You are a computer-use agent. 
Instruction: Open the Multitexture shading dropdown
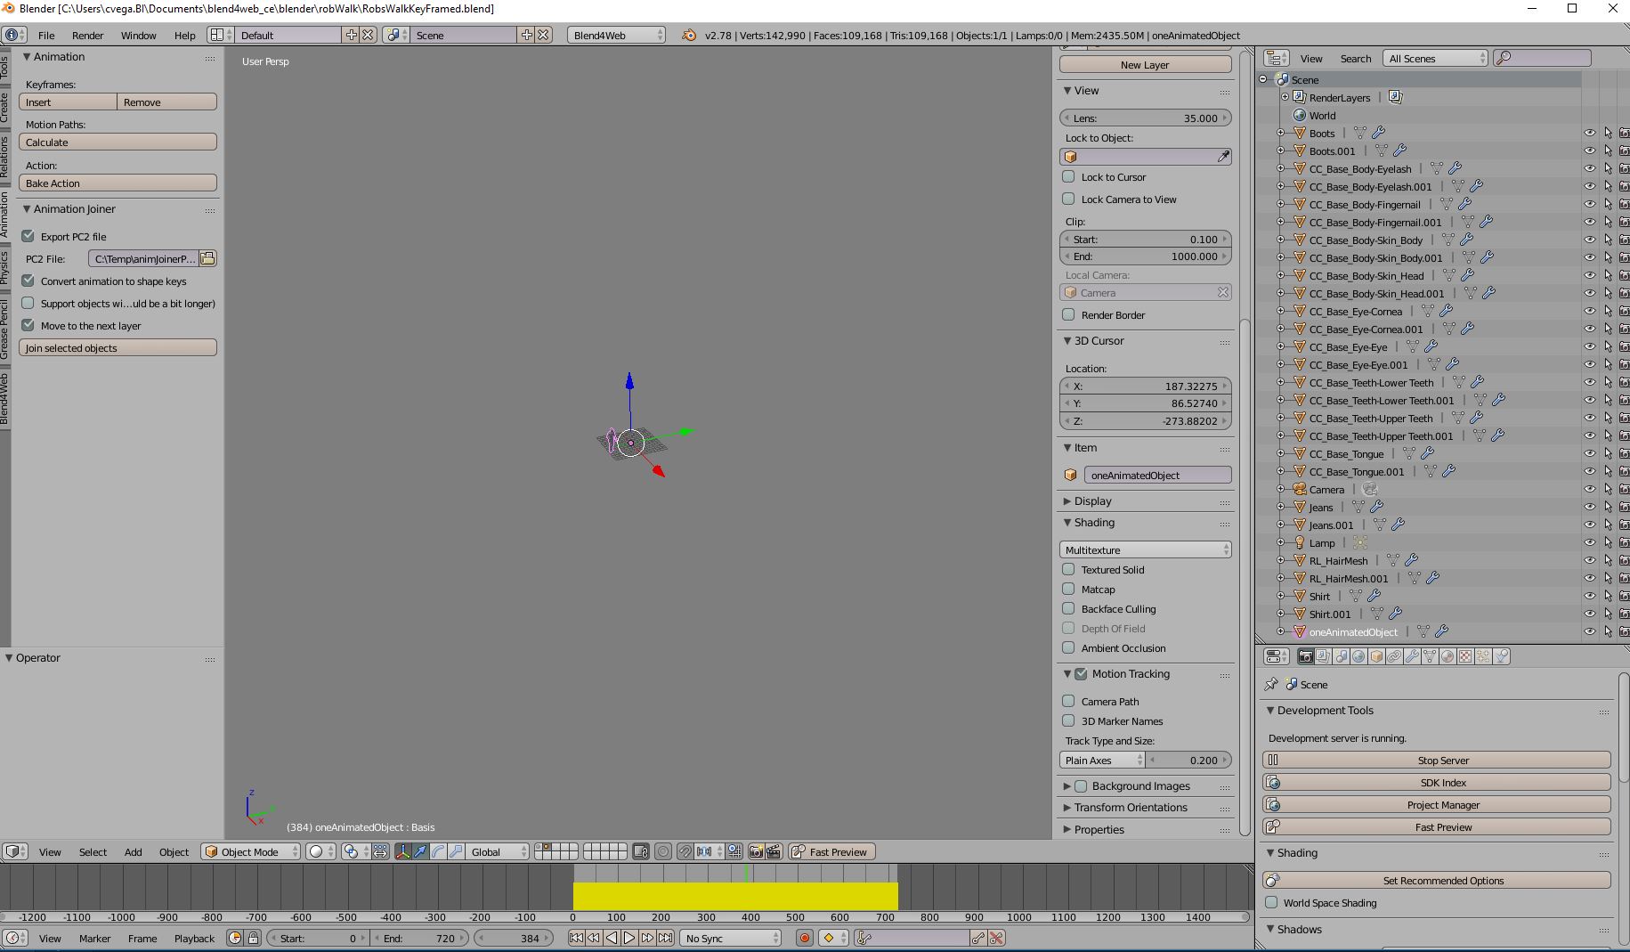pos(1145,549)
